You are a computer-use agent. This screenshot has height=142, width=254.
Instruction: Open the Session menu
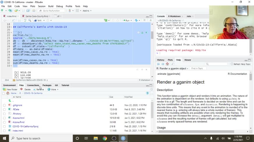coord(42,6)
